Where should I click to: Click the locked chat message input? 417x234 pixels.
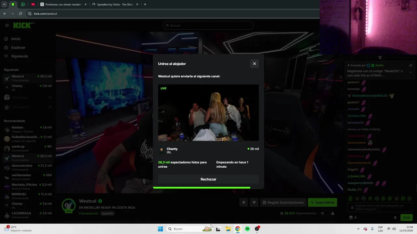(x=380, y=207)
